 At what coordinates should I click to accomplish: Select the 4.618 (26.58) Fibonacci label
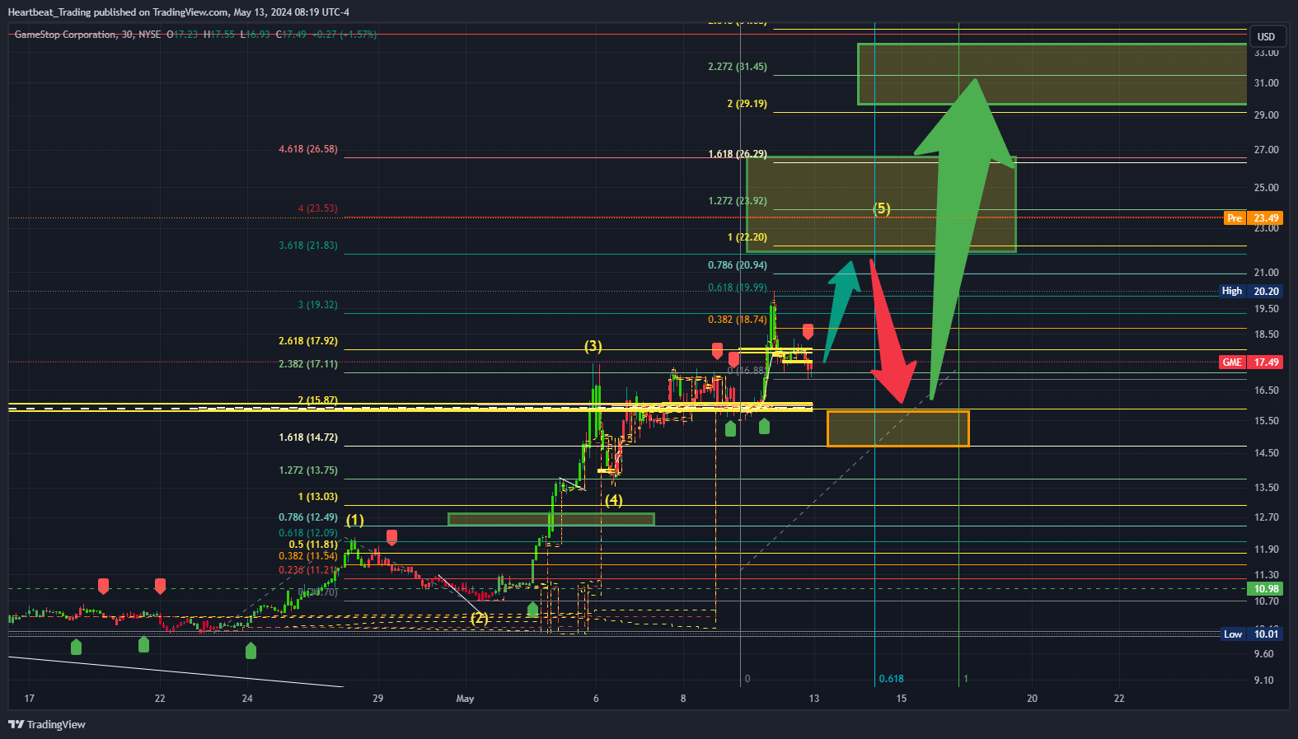point(308,149)
